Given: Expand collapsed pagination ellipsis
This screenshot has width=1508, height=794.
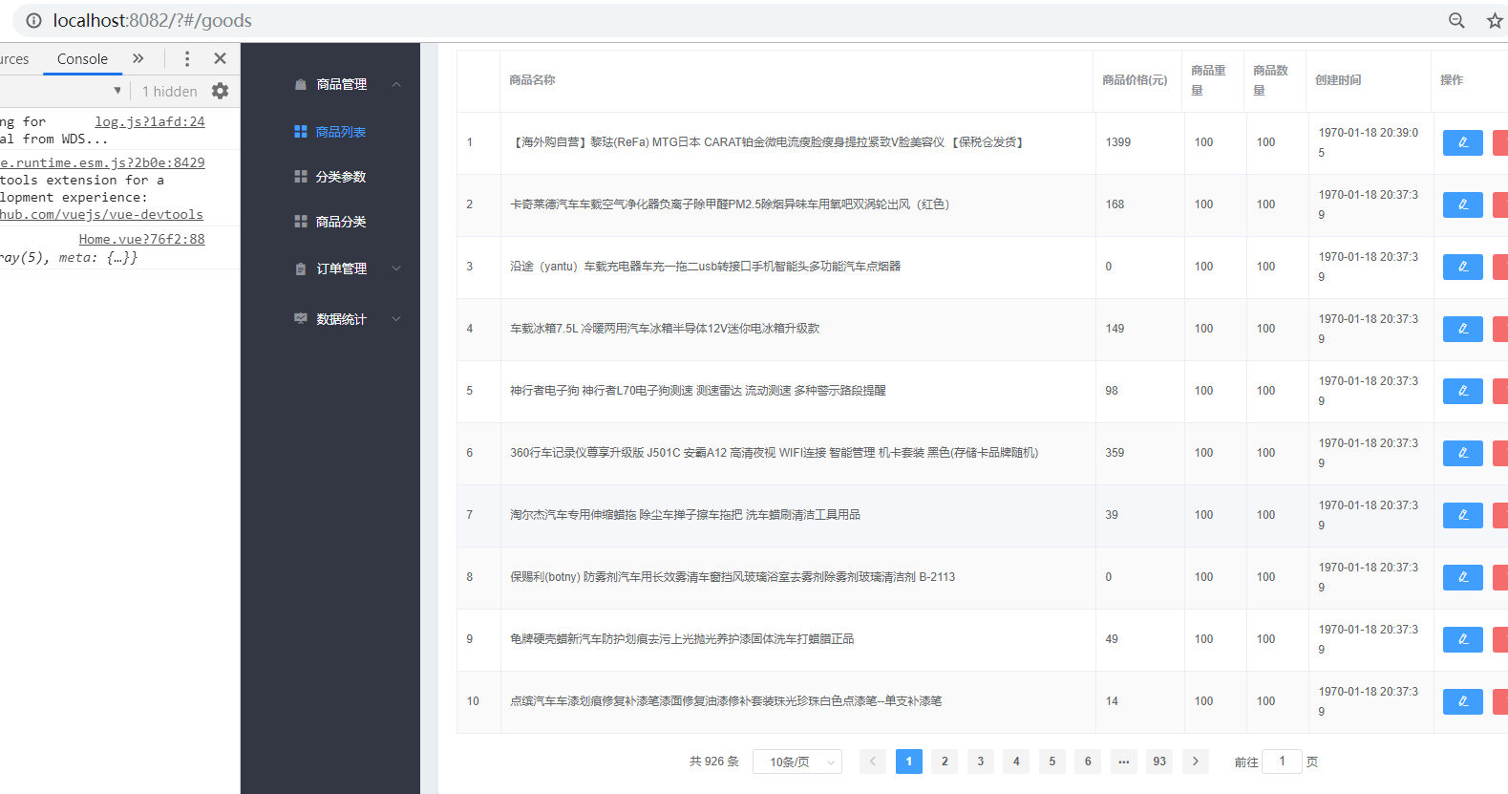Looking at the screenshot, I should pos(1124,762).
